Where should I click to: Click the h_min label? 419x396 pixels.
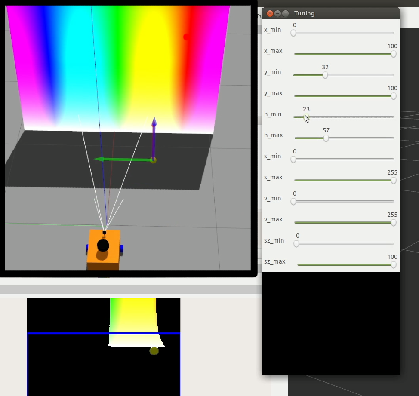273,114
